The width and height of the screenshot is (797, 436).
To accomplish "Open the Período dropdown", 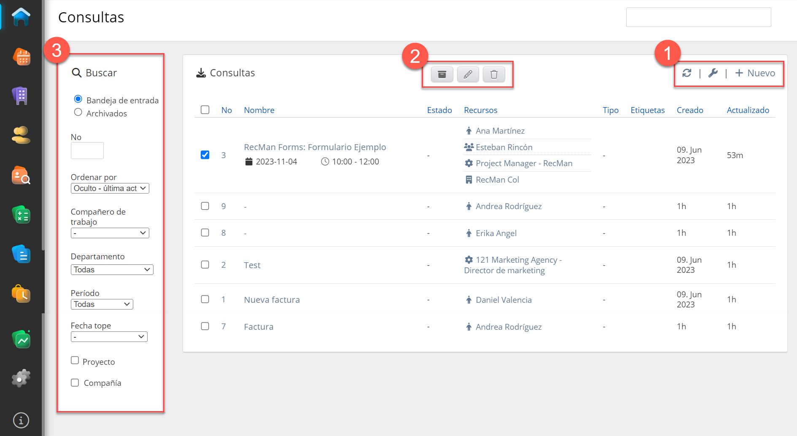I will pos(102,304).
